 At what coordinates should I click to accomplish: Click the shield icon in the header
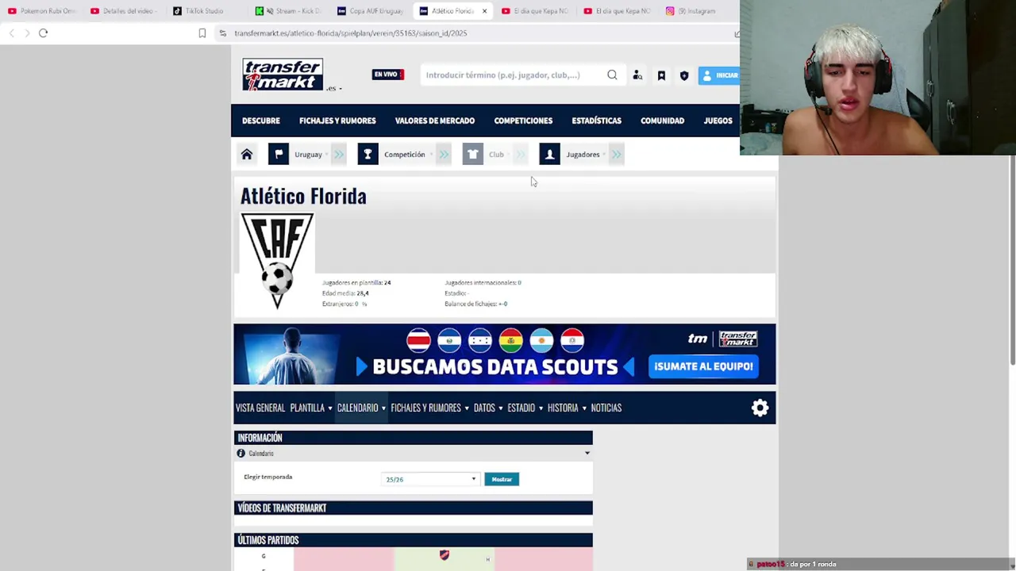pos(684,75)
